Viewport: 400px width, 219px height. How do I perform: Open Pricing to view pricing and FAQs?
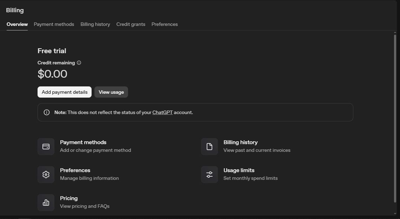pyautogui.click(x=69, y=198)
